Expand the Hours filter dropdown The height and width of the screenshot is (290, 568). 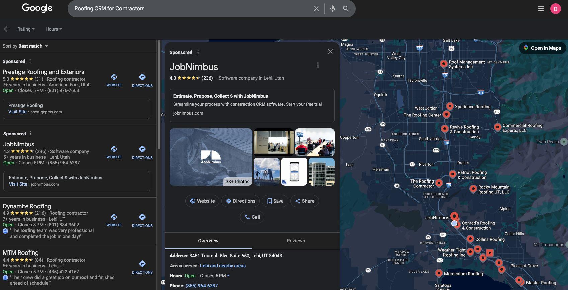click(x=54, y=29)
